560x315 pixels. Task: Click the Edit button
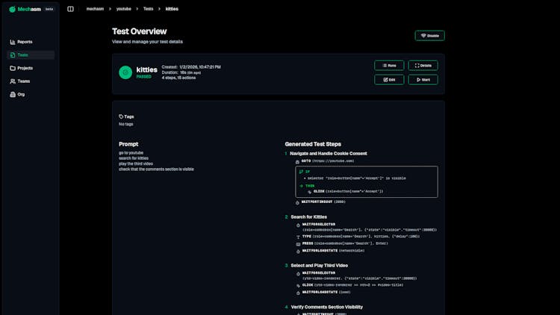coord(389,80)
